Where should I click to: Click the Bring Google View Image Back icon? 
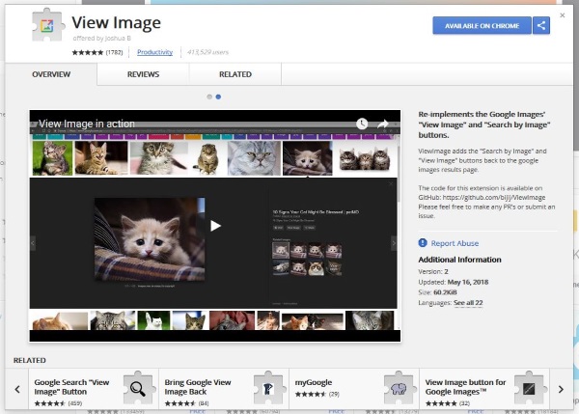pos(268,388)
